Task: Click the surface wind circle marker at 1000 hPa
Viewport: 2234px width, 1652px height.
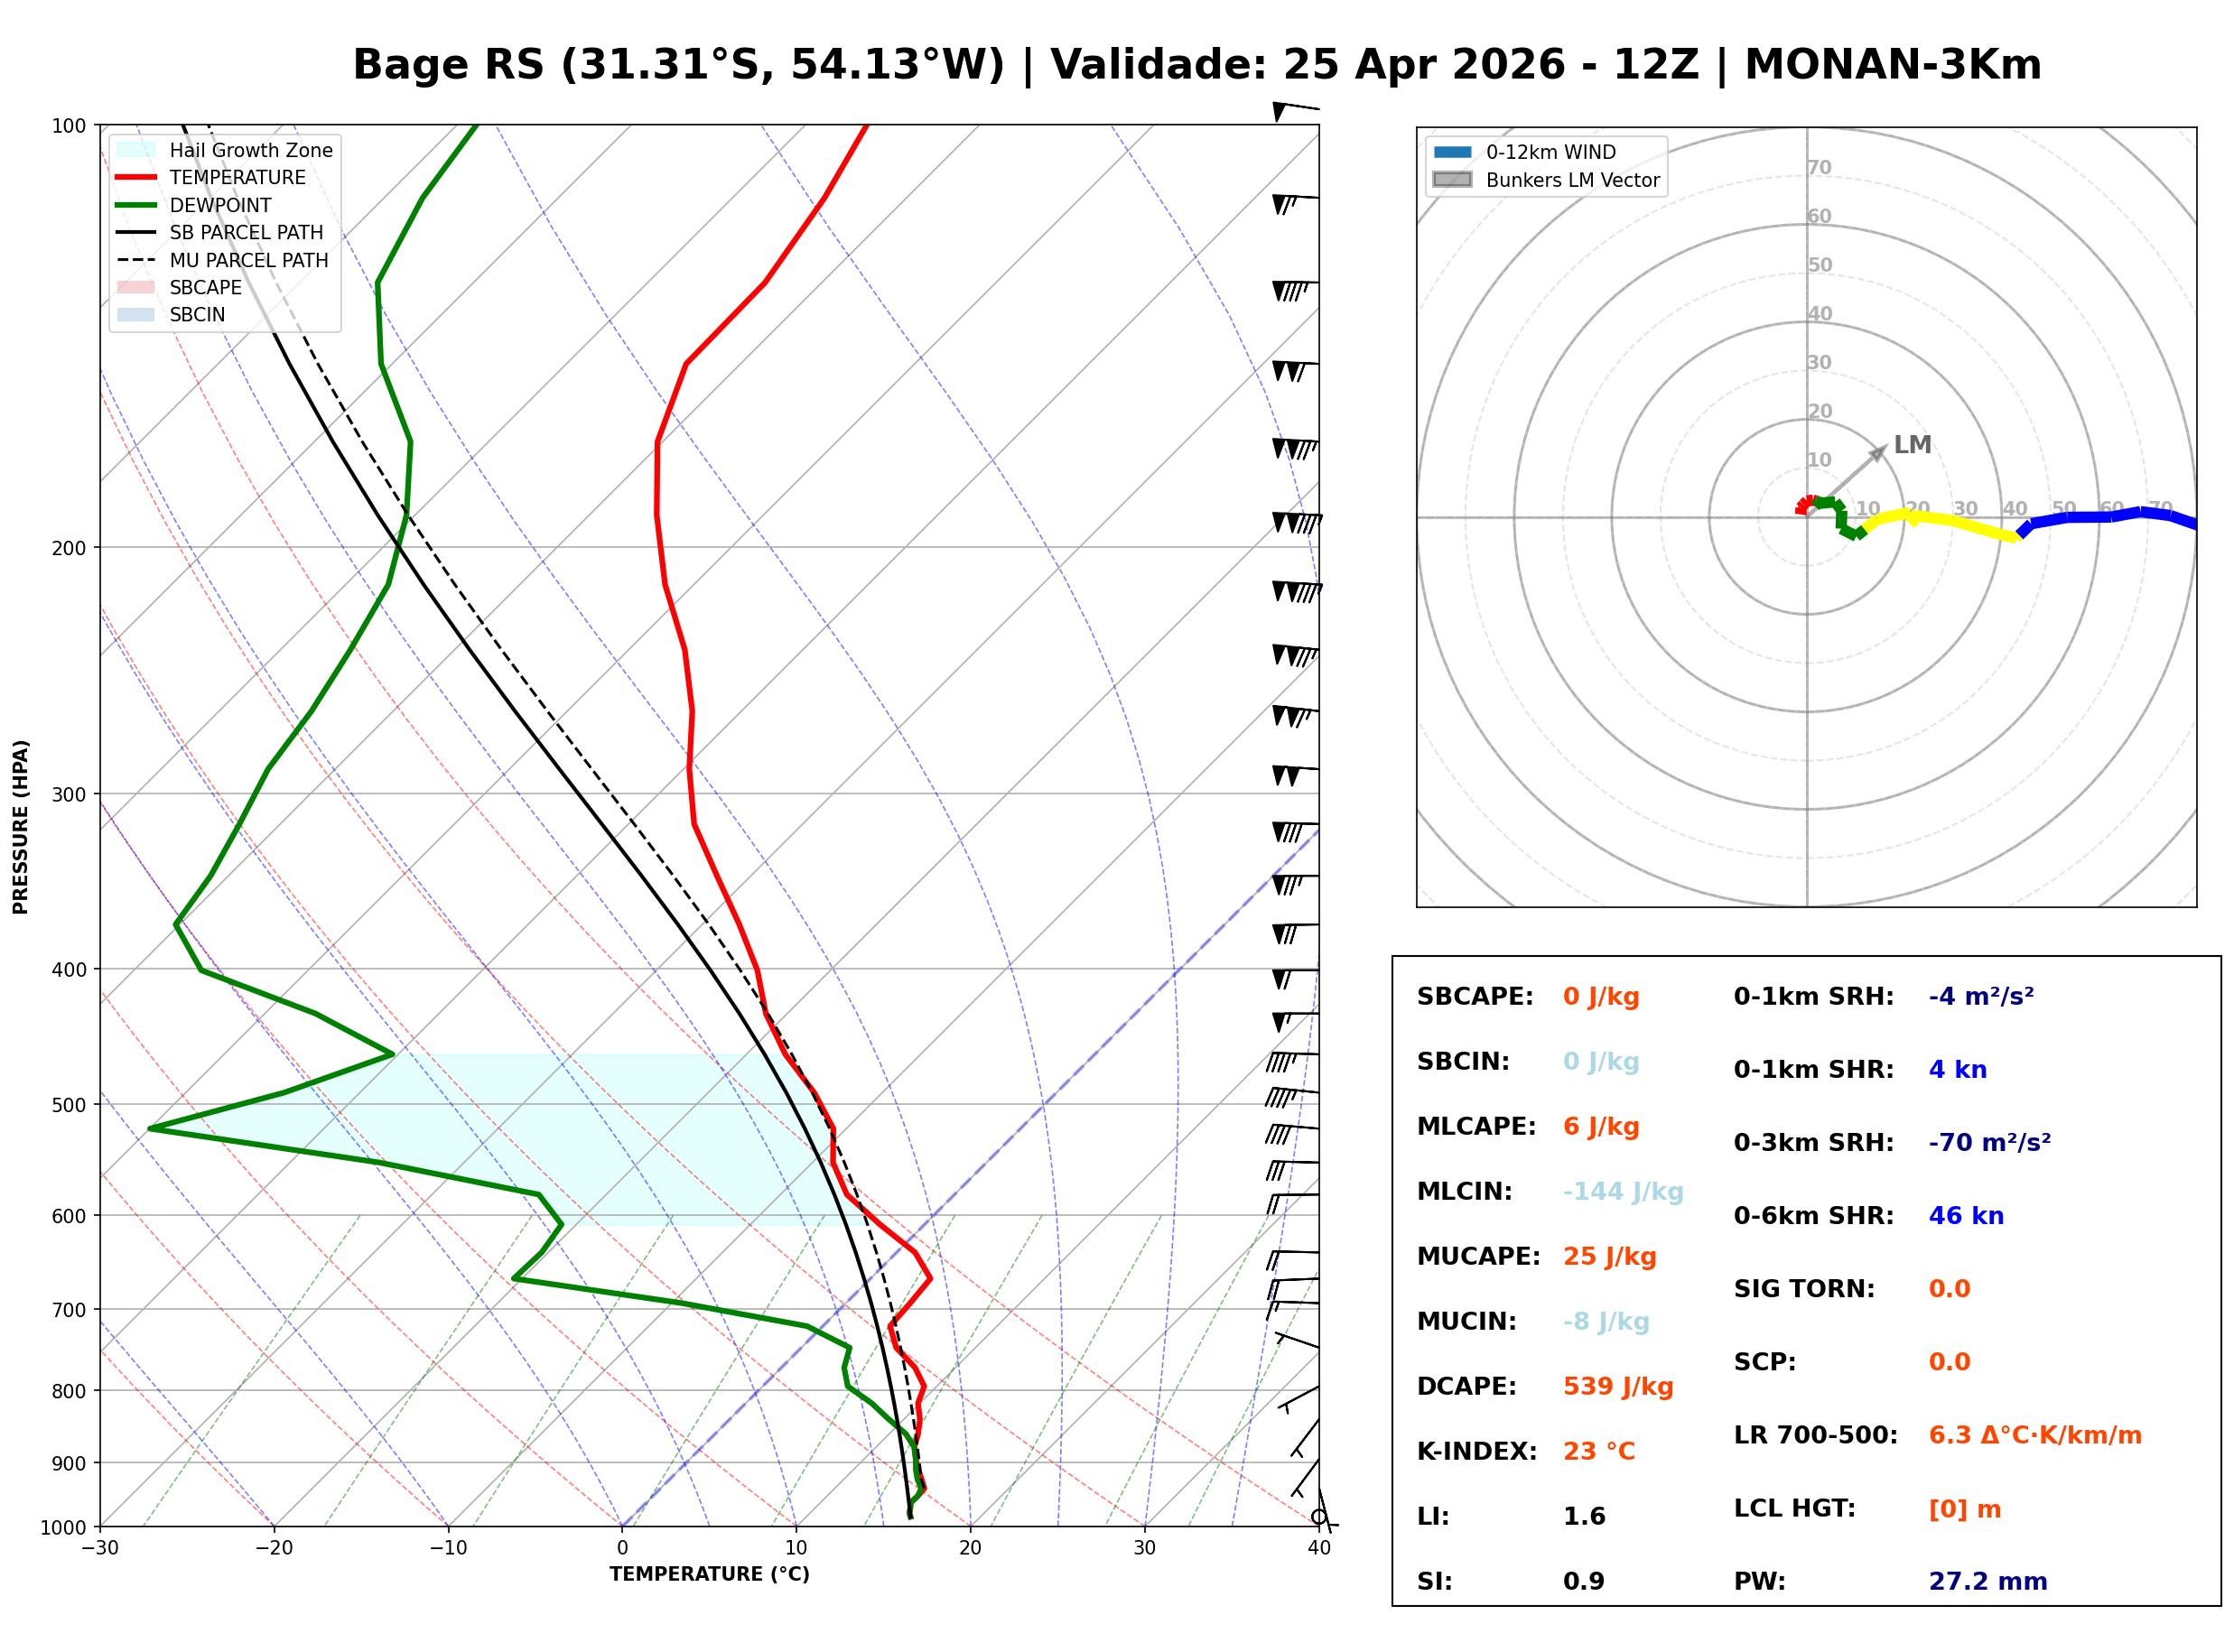Action: click(x=1318, y=1517)
